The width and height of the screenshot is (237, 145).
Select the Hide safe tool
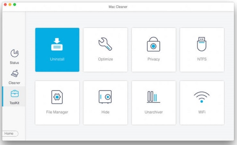[105, 103]
